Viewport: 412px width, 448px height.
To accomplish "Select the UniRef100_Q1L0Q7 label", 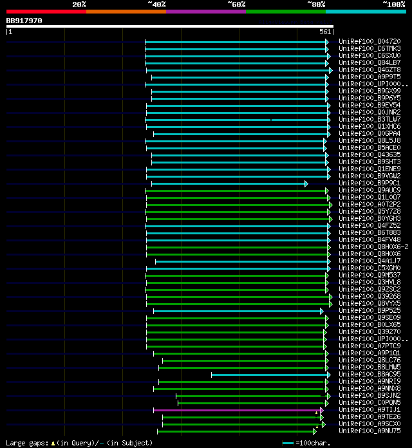I will click(370, 197).
